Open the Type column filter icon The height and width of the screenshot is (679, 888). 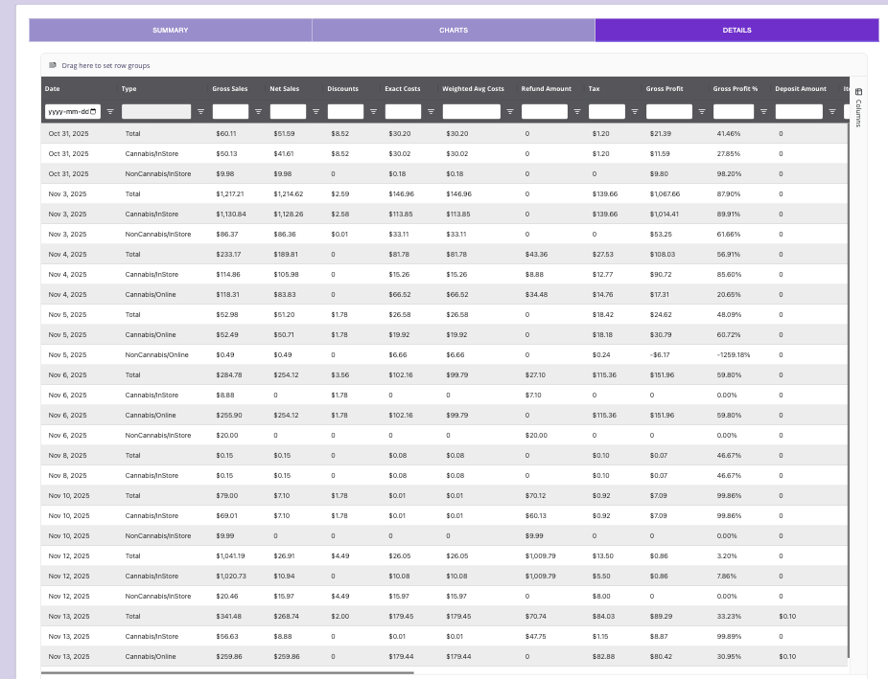pyautogui.click(x=200, y=111)
